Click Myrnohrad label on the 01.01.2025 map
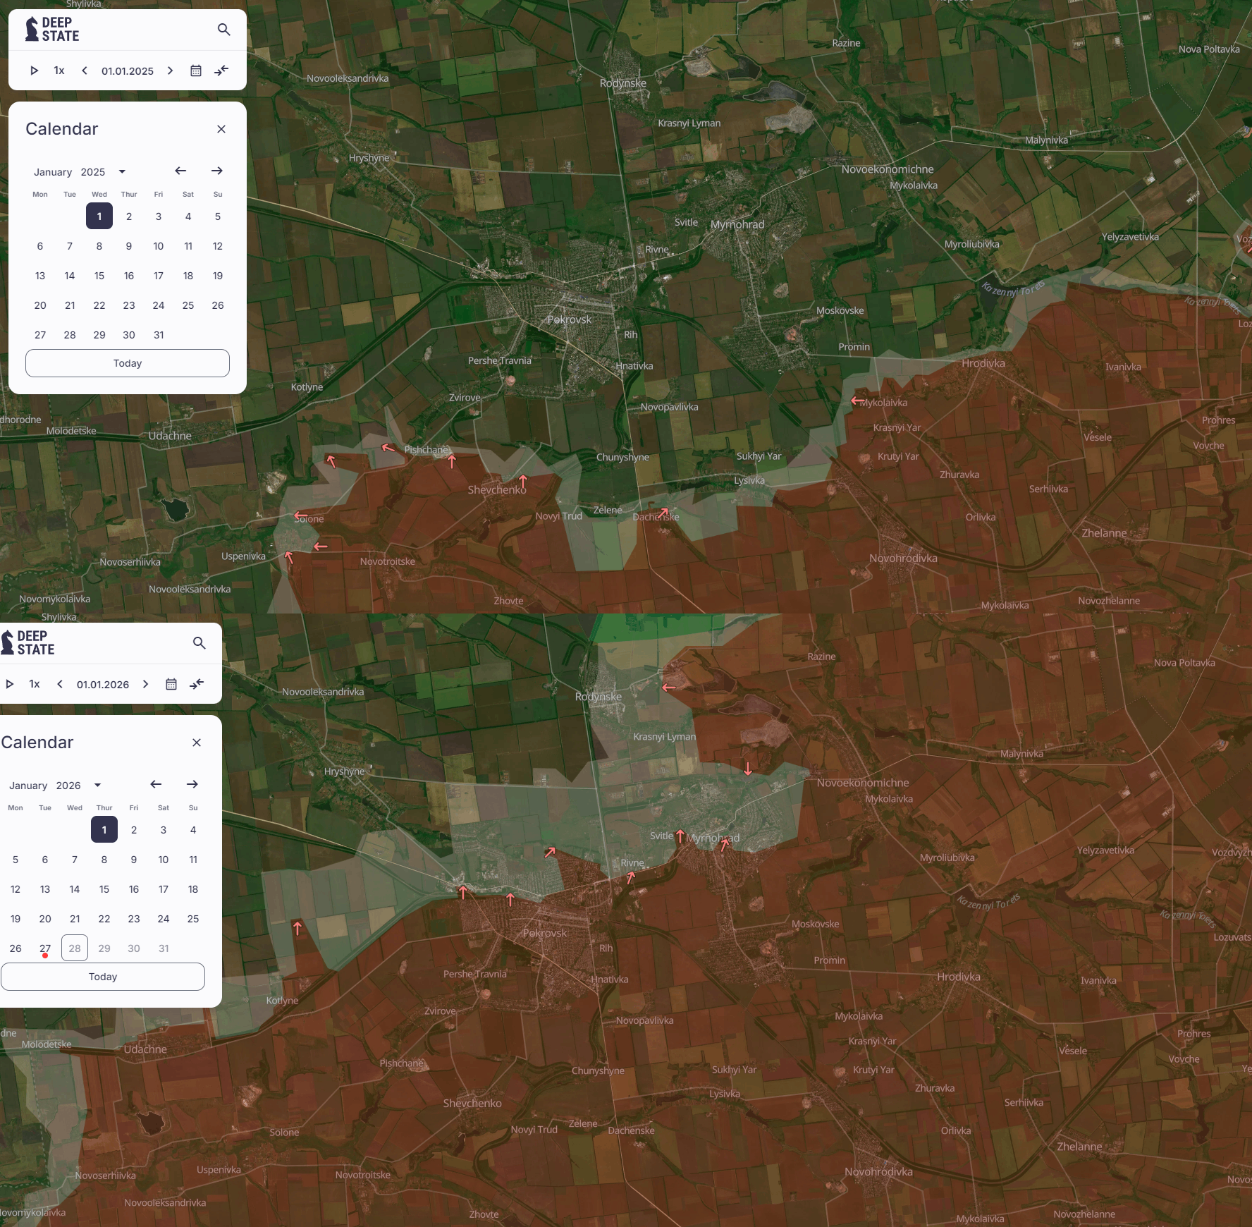The height and width of the screenshot is (1227, 1252). pos(737,225)
